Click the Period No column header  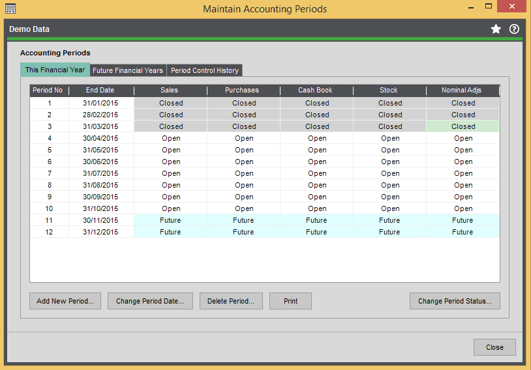[x=49, y=91]
